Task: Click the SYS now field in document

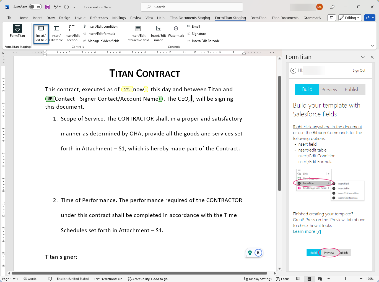Action: tap(135, 89)
